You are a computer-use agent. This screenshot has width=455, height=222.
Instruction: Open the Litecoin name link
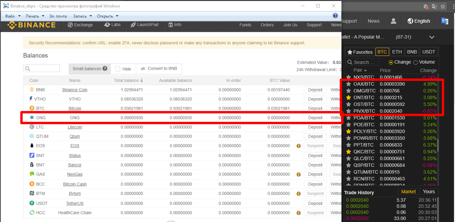(x=75, y=127)
